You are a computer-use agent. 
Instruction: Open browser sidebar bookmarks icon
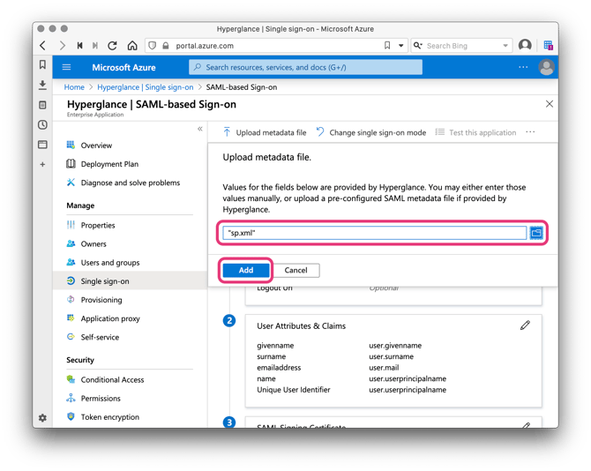[42, 65]
